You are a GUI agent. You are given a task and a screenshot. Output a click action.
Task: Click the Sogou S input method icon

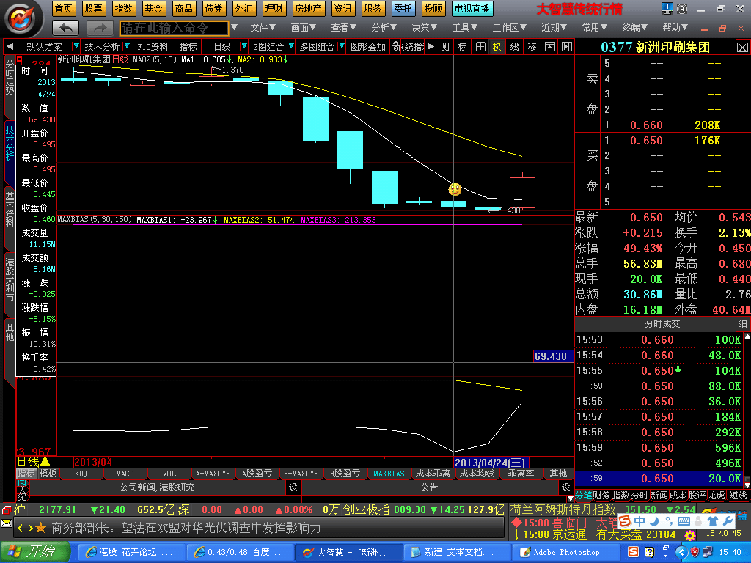tap(625, 521)
